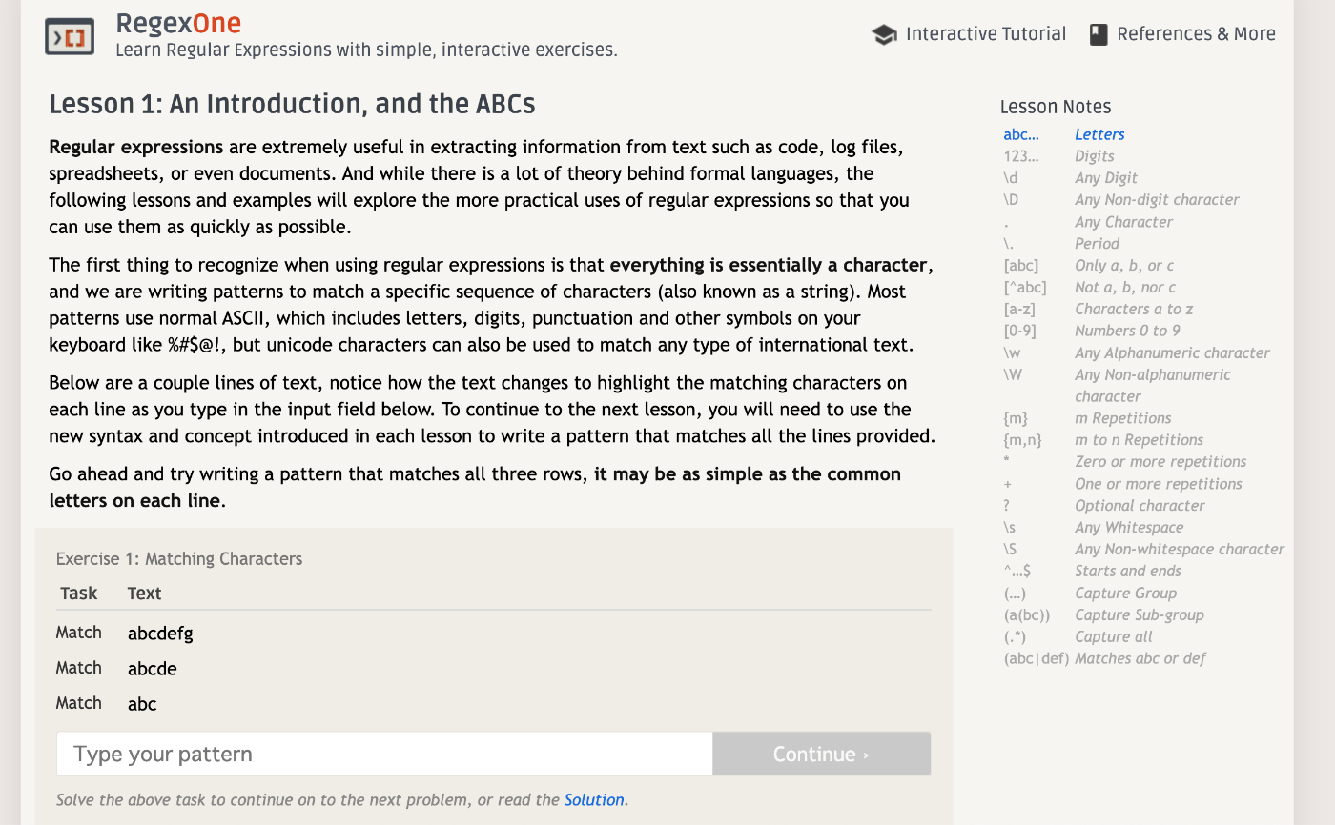Open the One or more repetitions note
The image size is (1335, 825).
[x=1159, y=484]
